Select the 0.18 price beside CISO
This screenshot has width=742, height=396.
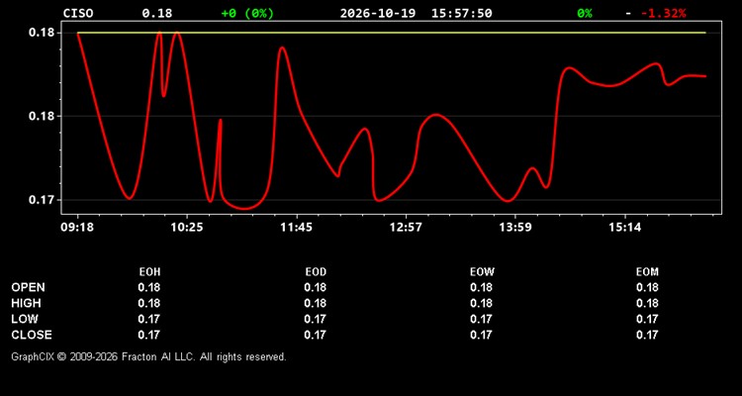coord(157,13)
